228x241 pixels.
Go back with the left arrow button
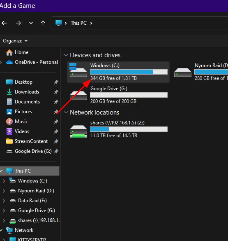click(x=4, y=23)
